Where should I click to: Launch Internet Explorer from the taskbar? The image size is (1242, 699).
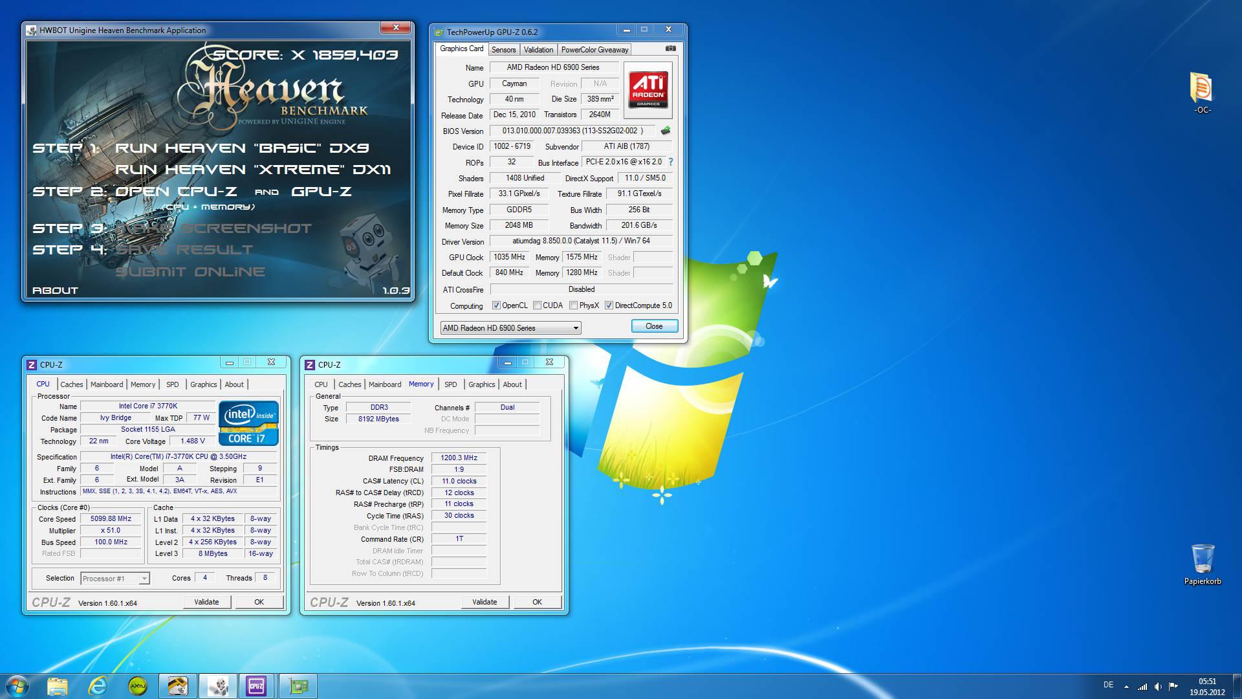(x=98, y=686)
